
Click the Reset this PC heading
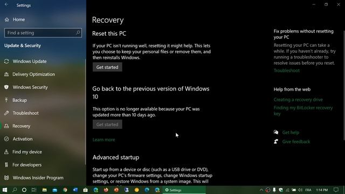(x=109, y=33)
